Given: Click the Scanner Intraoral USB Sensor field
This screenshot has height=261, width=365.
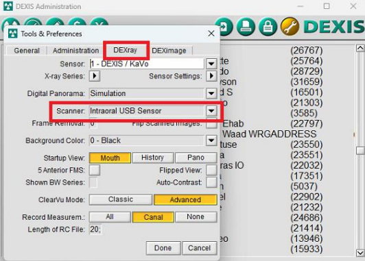Looking at the screenshot, I should 146,111.
